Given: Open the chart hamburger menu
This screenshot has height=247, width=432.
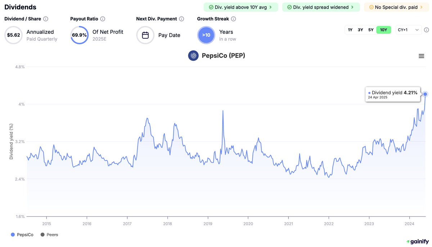Looking at the screenshot, I should (x=421, y=56).
